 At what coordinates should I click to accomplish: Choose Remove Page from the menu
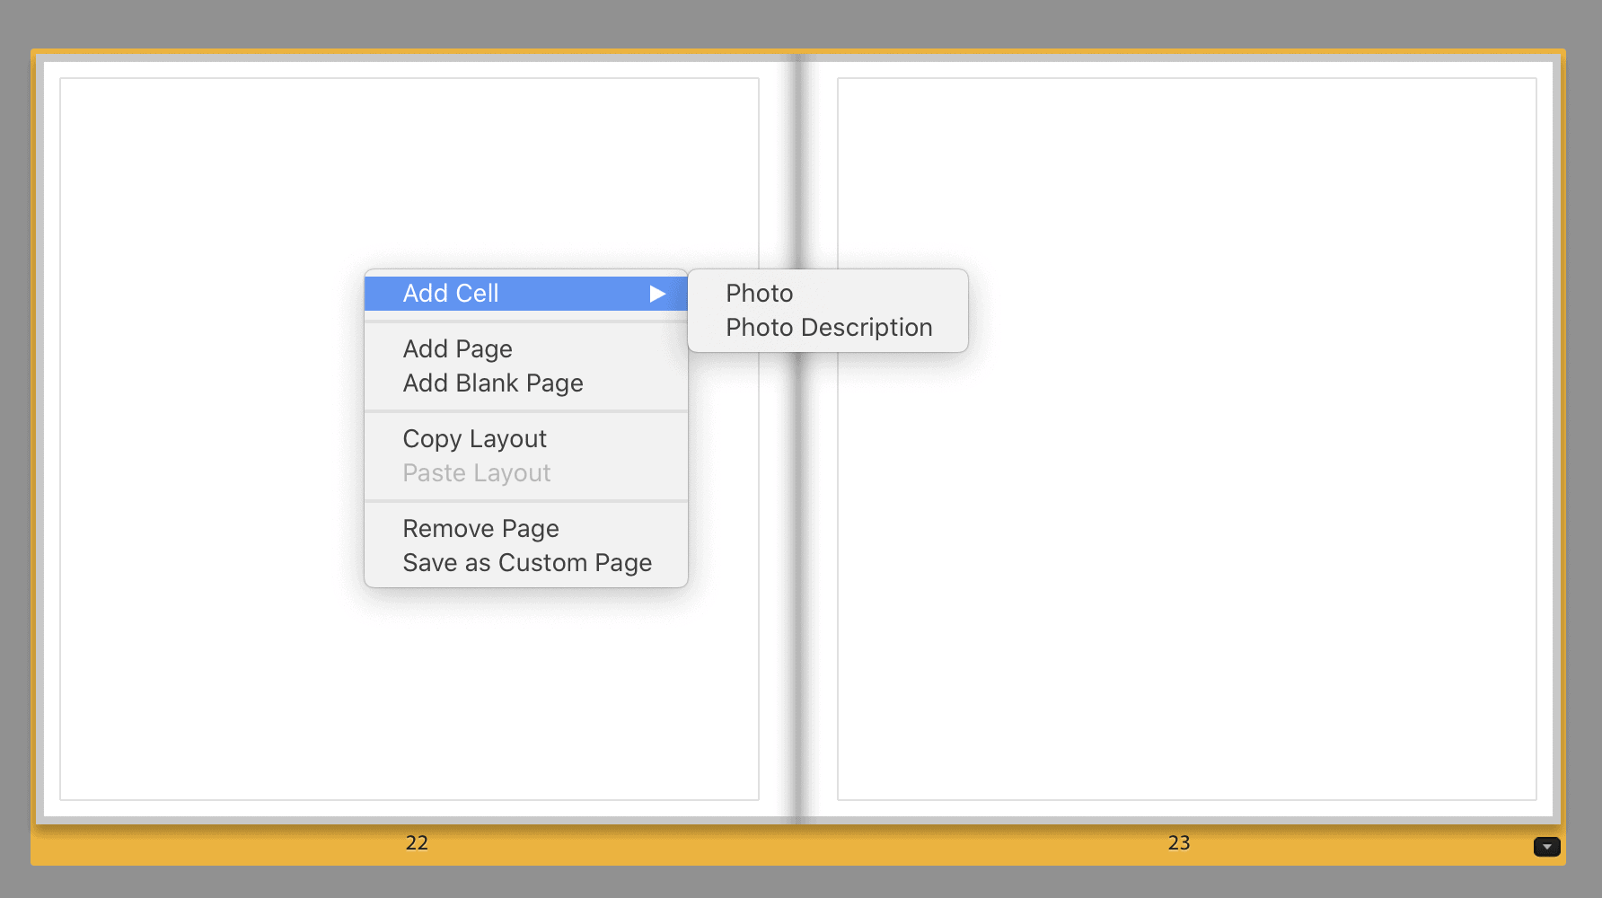click(480, 529)
